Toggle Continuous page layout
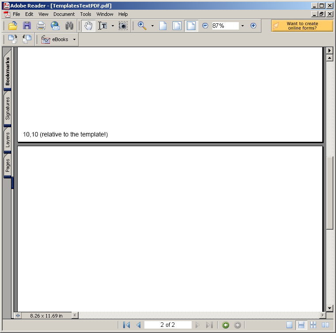336x333 pixels. click(301, 325)
